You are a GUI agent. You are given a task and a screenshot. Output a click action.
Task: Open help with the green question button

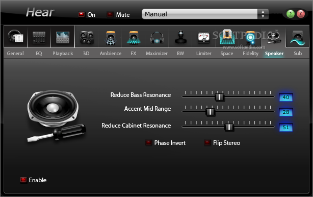point(291,14)
